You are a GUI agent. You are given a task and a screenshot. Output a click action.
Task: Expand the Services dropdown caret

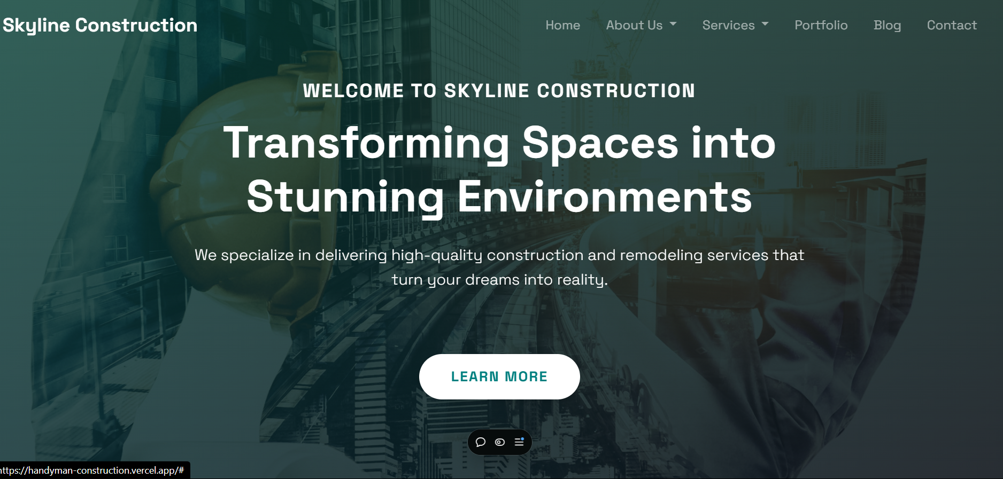pyautogui.click(x=765, y=25)
